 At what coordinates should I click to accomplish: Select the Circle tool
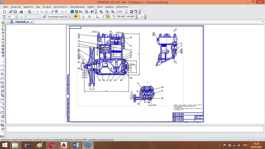(2, 74)
